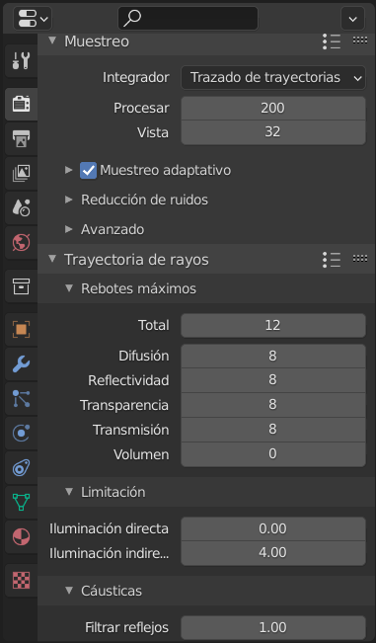
Task: Open the Collection properties tab
Action: [21, 285]
